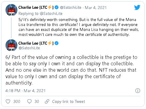The width and height of the screenshot is (146, 109).
Task: Open the 4:18 PM · Mar 4, 2021 timestamp
Action: pyautogui.click(x=25, y=91)
